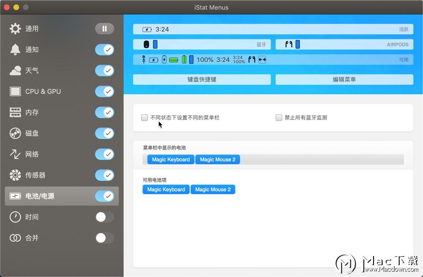Click the mouse icon in the 蓝牙 bar
The height and width of the screenshot is (277, 423).
click(x=146, y=44)
